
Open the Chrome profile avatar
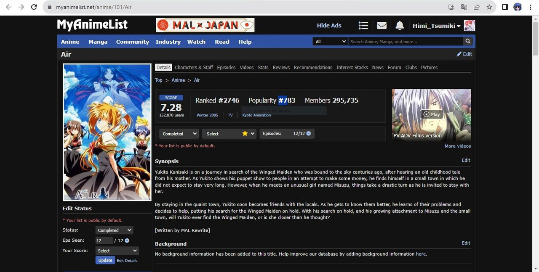(x=518, y=7)
